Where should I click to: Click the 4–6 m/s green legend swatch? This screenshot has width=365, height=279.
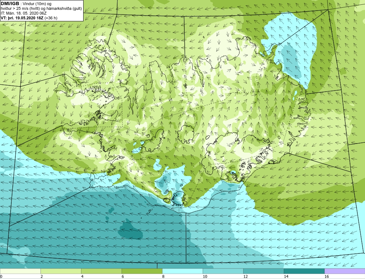[101, 271]
